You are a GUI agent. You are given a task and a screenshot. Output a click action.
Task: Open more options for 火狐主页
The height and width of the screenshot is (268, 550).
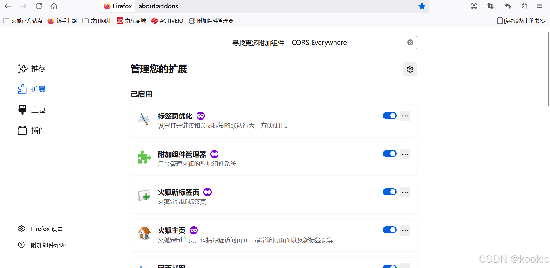405,230
